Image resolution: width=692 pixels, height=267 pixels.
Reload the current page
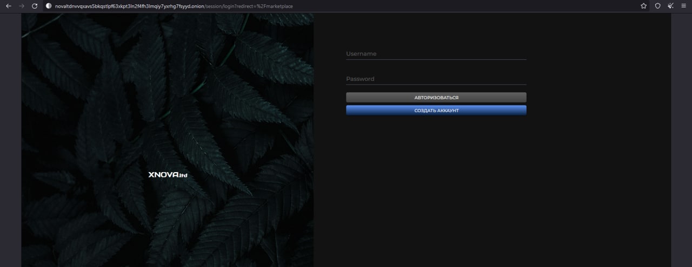(35, 6)
